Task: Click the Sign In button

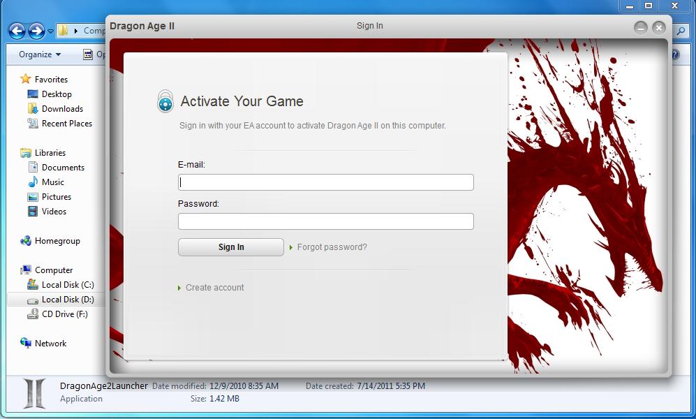Action: [231, 247]
